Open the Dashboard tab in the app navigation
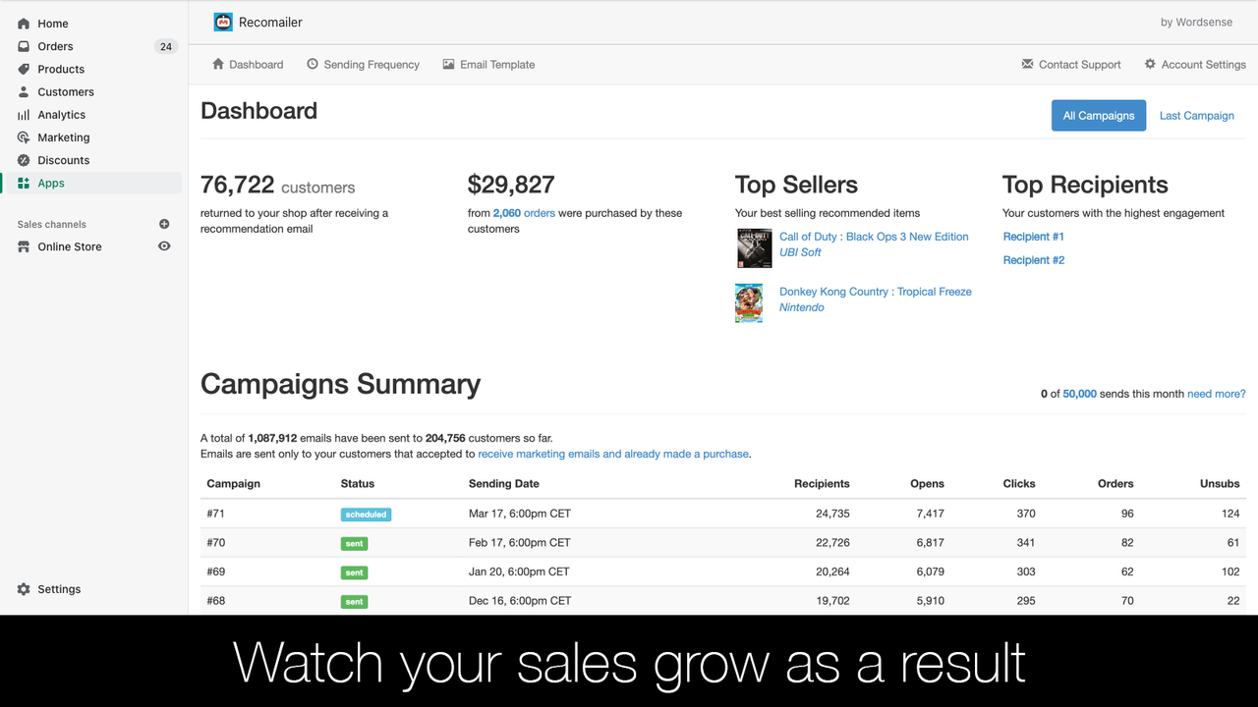1258x707 pixels. tap(248, 64)
